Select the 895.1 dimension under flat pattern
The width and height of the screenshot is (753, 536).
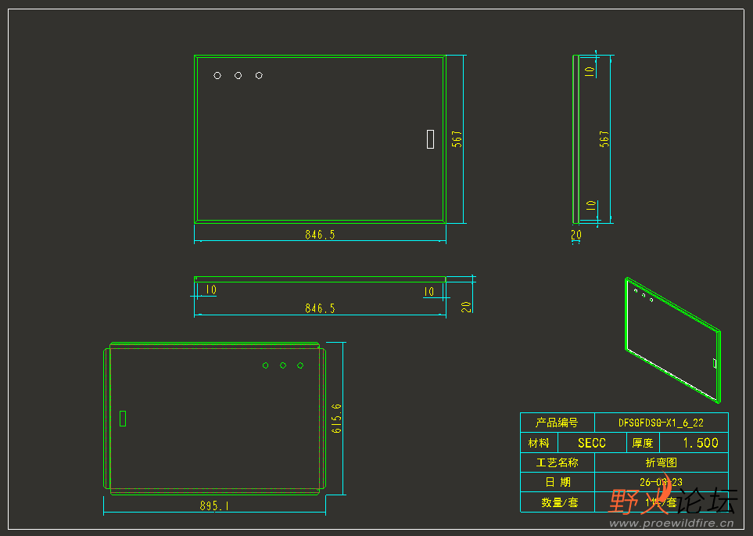click(214, 505)
